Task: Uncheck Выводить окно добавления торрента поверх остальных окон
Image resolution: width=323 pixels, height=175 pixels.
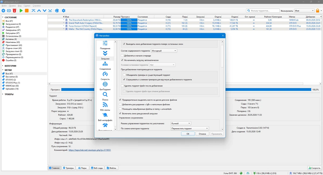Action: pos(124,44)
